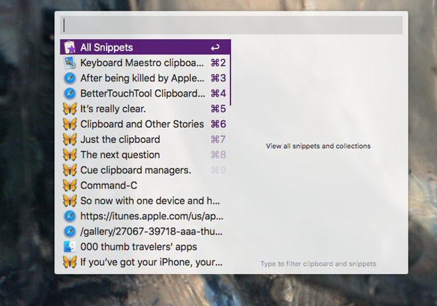Click the ⌘2 shortcut on Keyboard Maestro row
Viewport: 437px width, 306px height.
[218, 63]
